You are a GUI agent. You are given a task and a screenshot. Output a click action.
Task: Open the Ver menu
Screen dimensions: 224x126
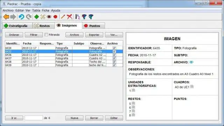point(28,10)
